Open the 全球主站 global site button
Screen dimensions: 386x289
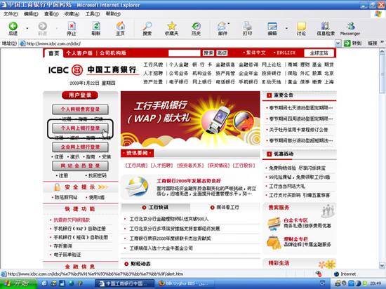(319, 53)
